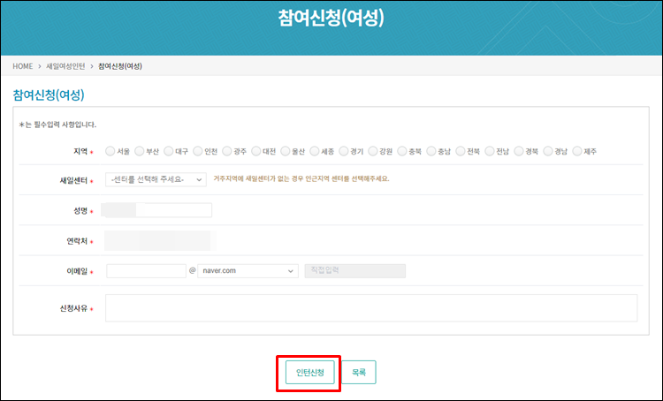
Task: Select the 서울 region radio button
Action: coord(110,151)
